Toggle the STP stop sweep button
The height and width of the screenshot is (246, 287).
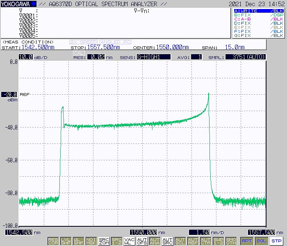pyautogui.click(x=276, y=241)
